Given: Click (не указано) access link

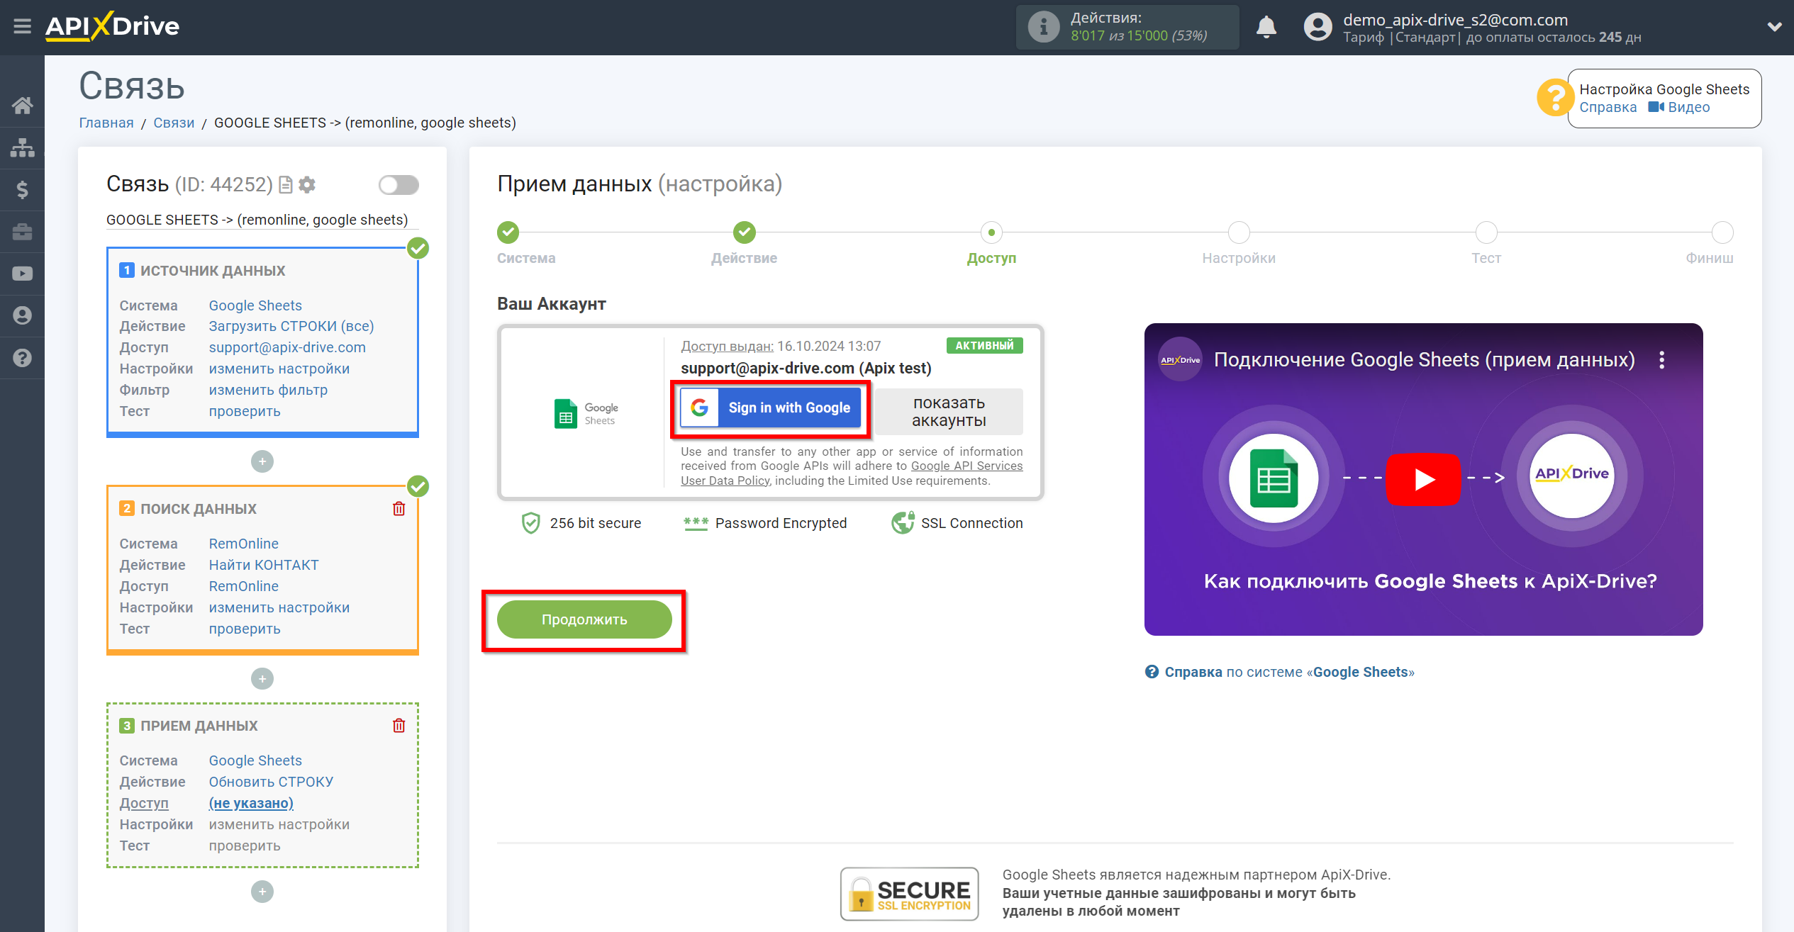Looking at the screenshot, I should 251,803.
